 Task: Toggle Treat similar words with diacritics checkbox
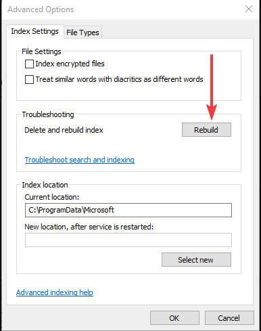[29, 79]
